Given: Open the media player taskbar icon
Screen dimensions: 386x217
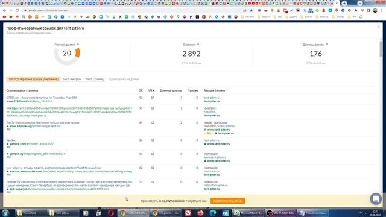Looking at the screenshot, I should [x=86, y=213].
